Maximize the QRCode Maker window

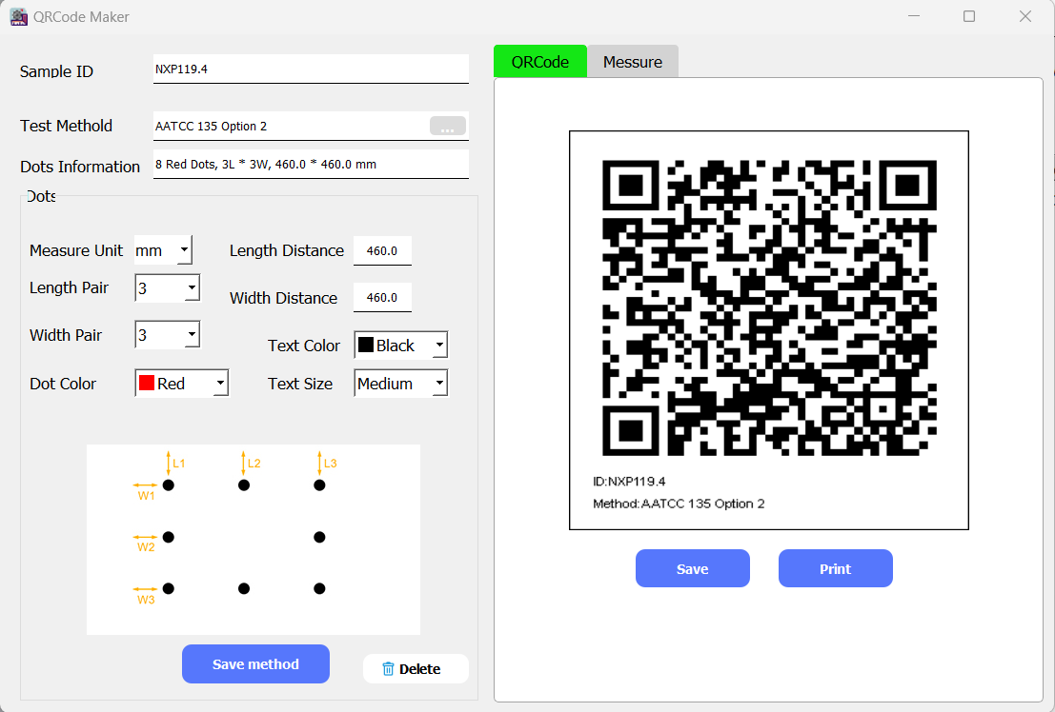pos(969,16)
